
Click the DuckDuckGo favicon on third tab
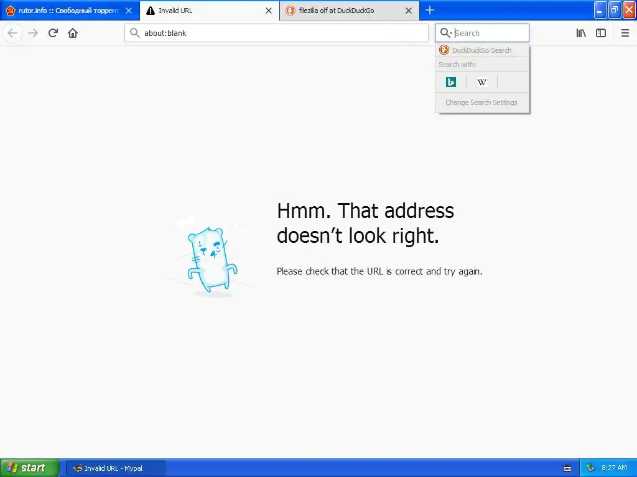coord(290,11)
